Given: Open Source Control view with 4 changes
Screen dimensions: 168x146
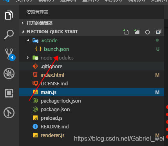Looking at the screenshot, I should click(x=10, y=54).
